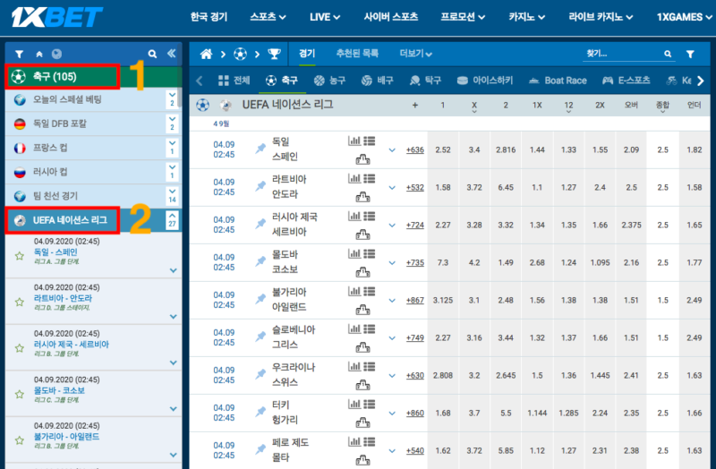Expand markets chevron for 러시아 제국 match
This screenshot has height=469, width=716.
click(391, 225)
